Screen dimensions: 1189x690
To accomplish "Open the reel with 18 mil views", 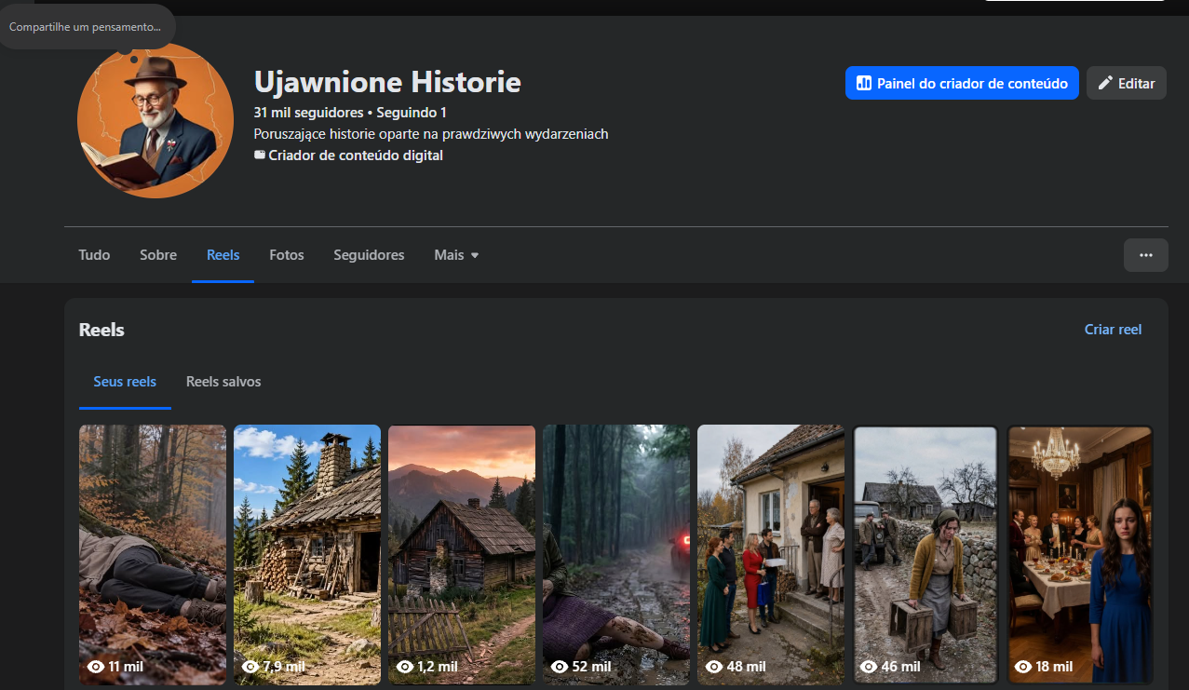I will pos(1080,555).
